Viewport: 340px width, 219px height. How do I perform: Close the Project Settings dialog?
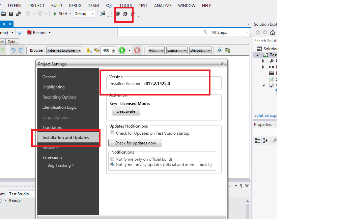222,64
